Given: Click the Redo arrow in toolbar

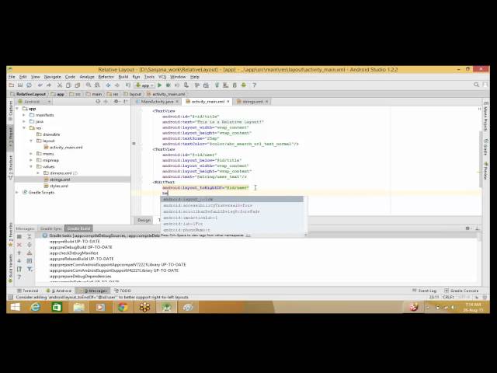Looking at the screenshot, I should click(49, 85).
